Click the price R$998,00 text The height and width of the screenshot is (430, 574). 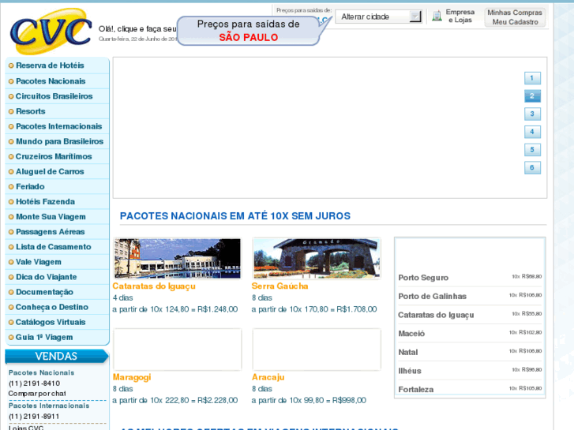(349, 401)
